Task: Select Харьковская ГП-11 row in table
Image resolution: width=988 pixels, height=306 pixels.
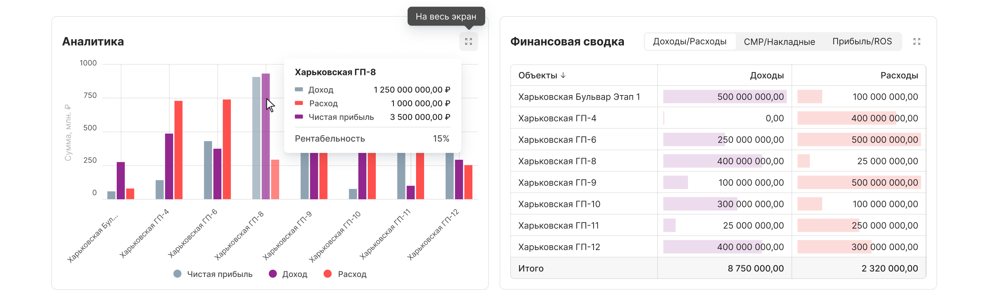Action: [558, 226]
